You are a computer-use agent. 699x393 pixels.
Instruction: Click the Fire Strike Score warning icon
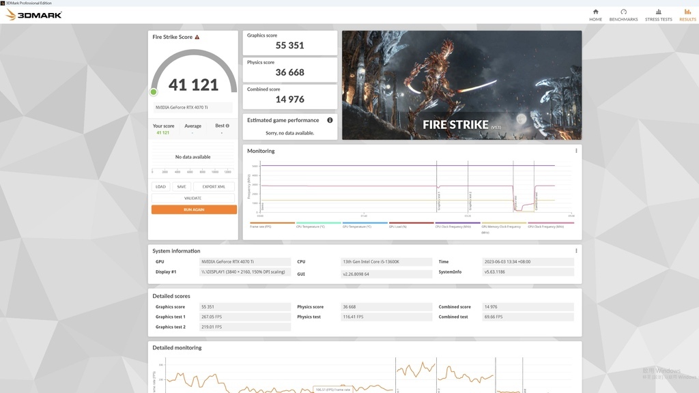coord(197,37)
